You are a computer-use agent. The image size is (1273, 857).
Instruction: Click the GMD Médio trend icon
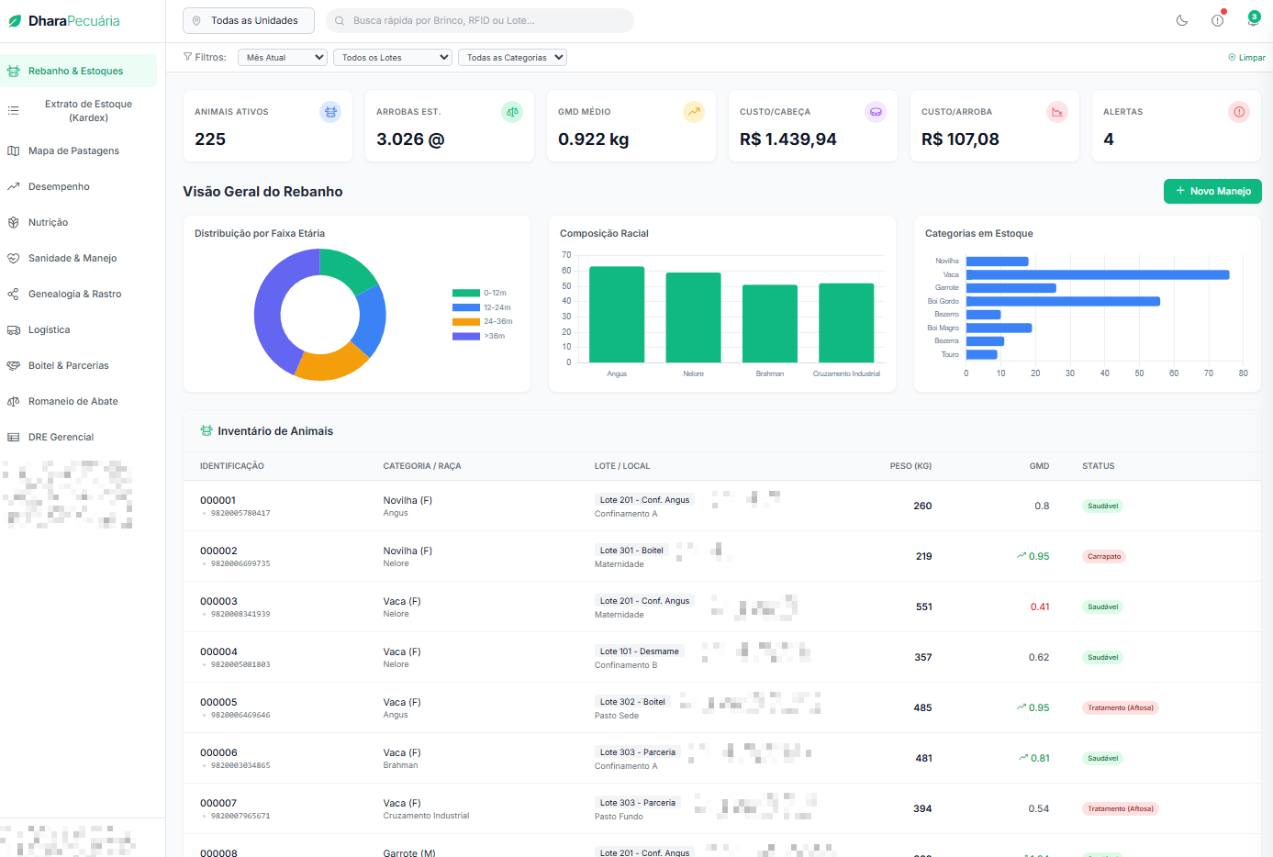[694, 112]
